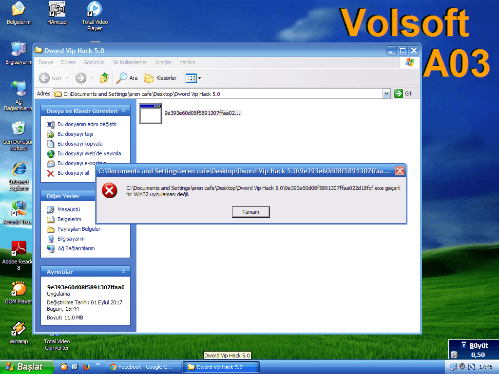This screenshot has width=499, height=374.
Task: Select the 9e393e60d08f... exe file icon
Action: click(x=151, y=113)
